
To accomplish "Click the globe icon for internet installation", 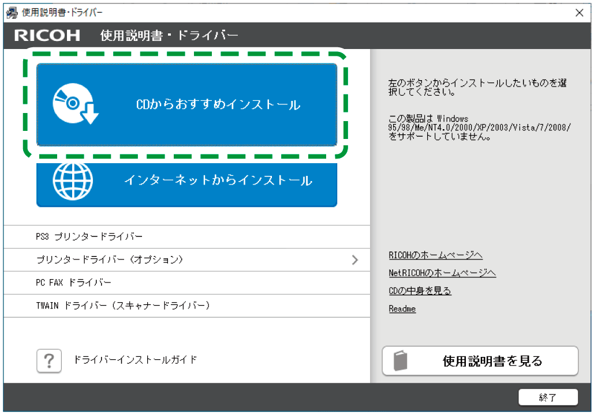I will coord(71,185).
